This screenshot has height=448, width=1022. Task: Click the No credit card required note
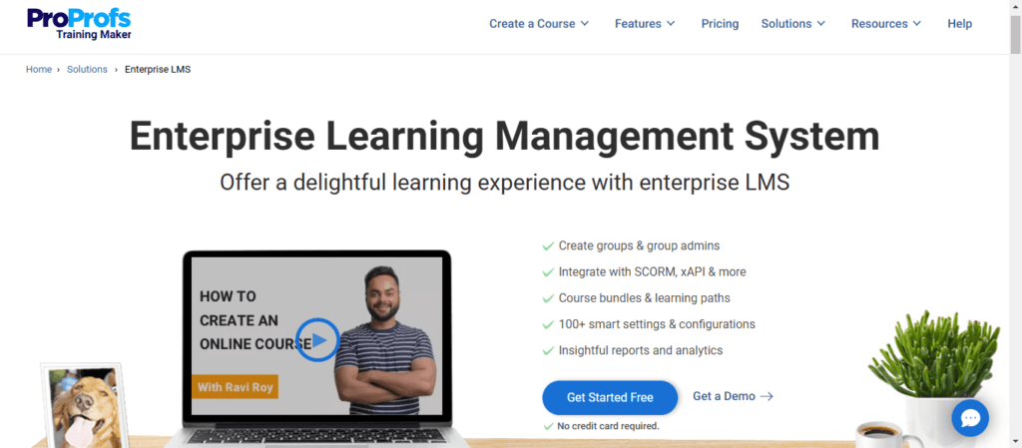608,426
